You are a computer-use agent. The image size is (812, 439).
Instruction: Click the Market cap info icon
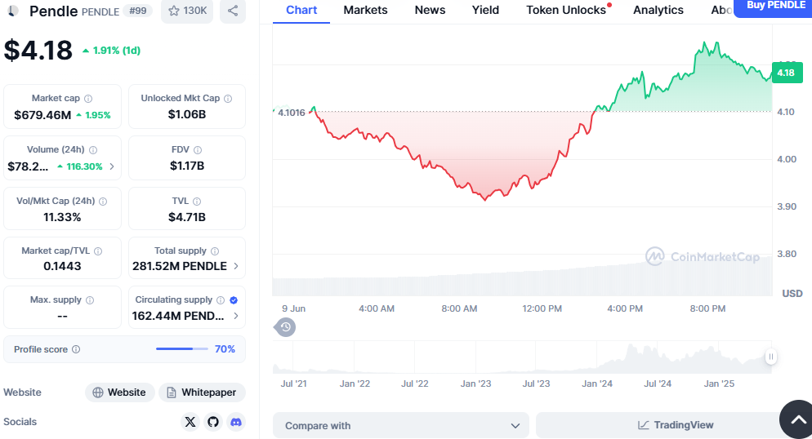(89, 98)
